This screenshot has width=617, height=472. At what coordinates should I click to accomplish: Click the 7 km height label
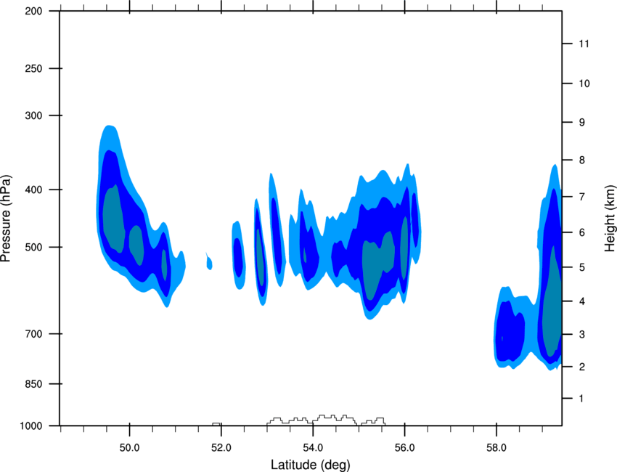(582, 197)
